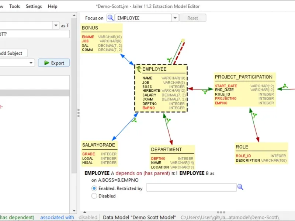Select the BONUS table title
The height and width of the screenshot is (221, 295).
click(x=90, y=28)
